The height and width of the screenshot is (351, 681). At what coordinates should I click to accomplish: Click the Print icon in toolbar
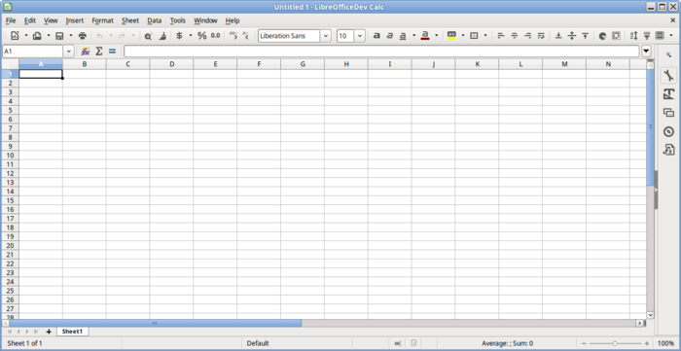click(82, 36)
